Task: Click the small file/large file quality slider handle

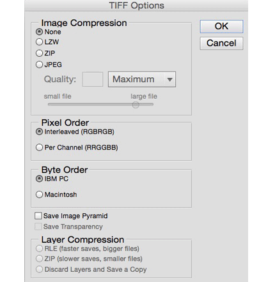Action: point(136,105)
